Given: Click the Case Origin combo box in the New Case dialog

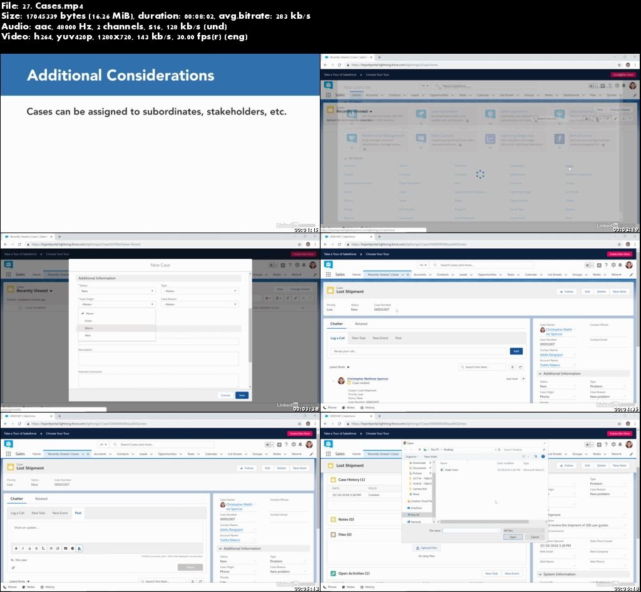Looking at the screenshot, I should [x=116, y=304].
